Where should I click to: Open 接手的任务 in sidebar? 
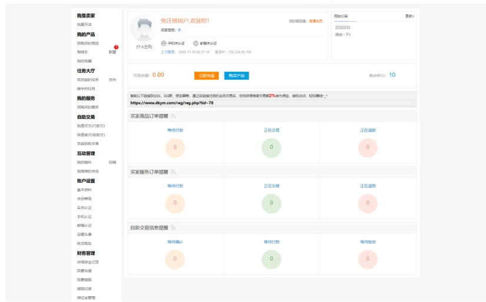click(86, 89)
